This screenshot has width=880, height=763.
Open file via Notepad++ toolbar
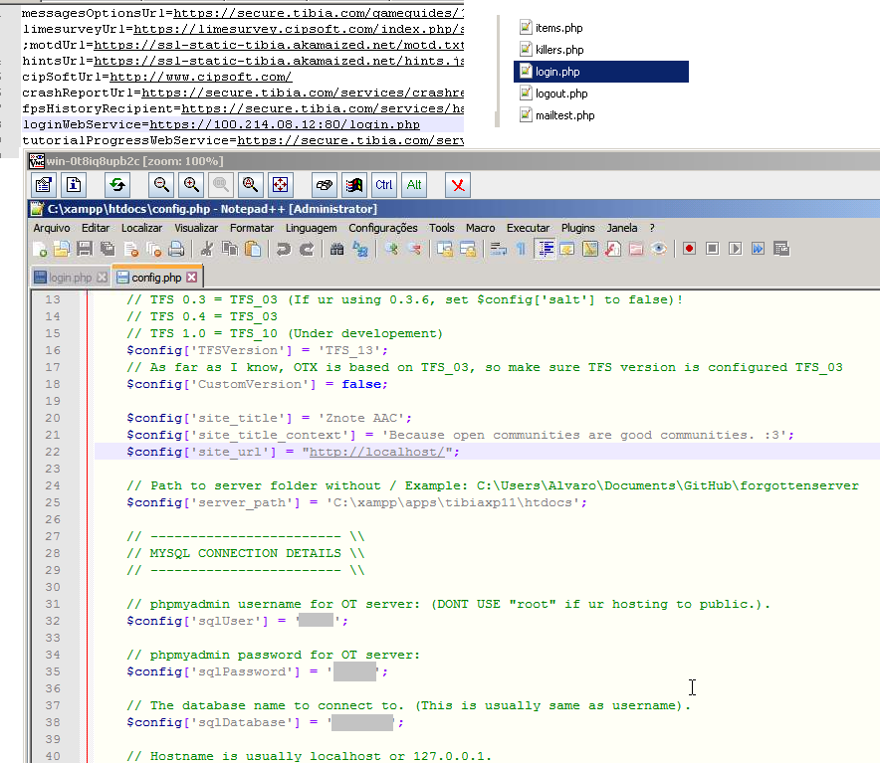click(x=61, y=249)
